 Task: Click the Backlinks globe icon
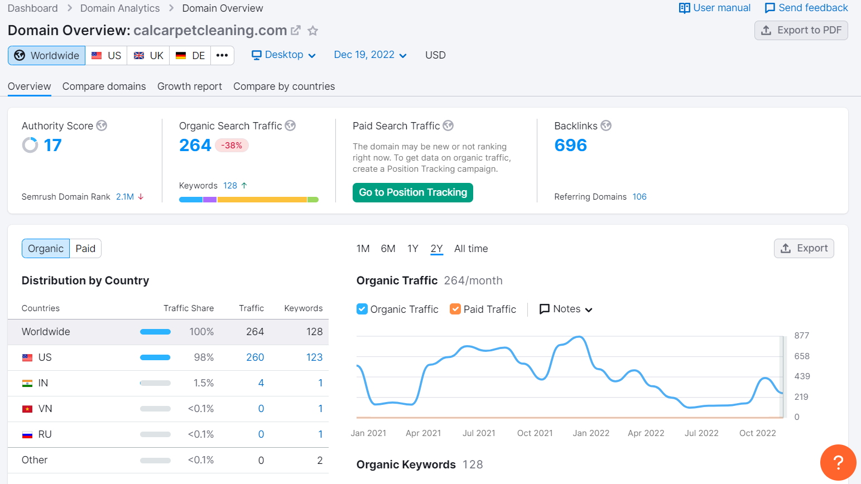pyautogui.click(x=606, y=125)
